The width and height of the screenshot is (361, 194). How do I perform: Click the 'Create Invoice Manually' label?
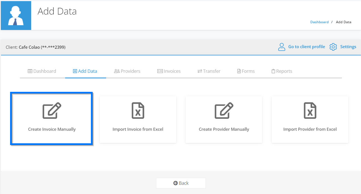coord(52,129)
